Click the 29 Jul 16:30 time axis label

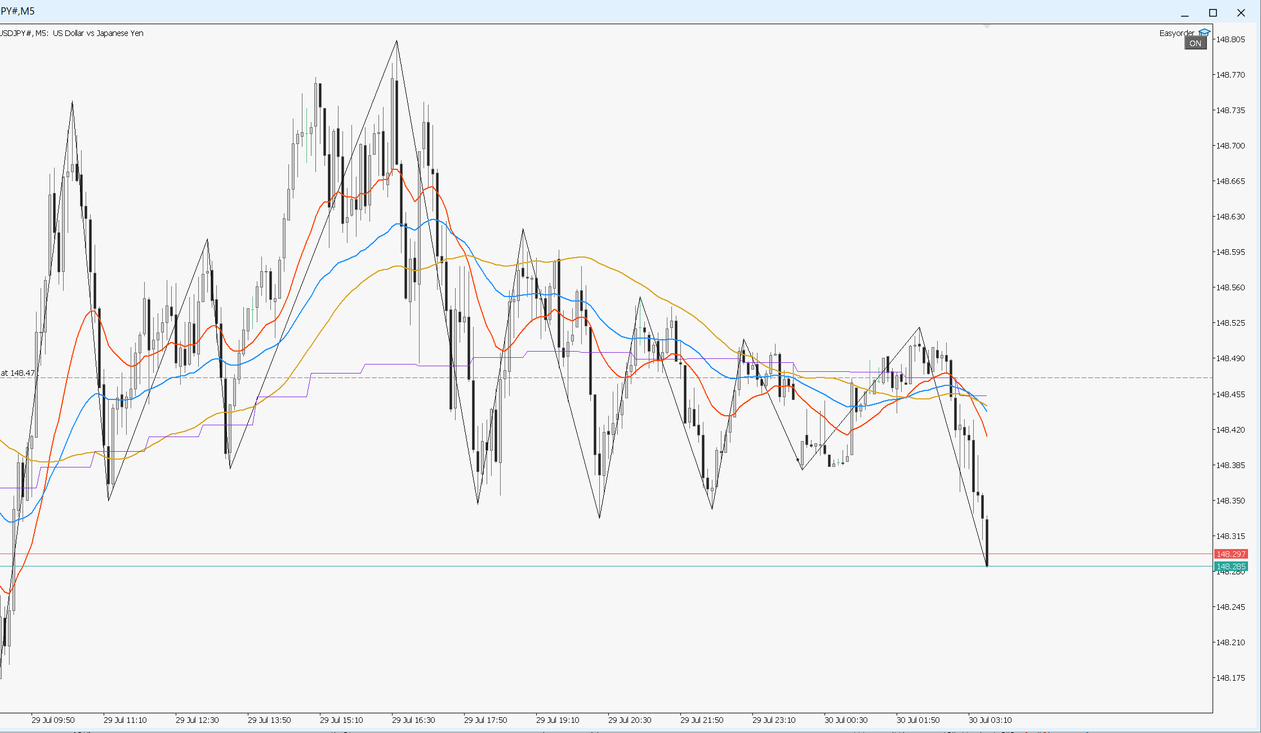413,720
